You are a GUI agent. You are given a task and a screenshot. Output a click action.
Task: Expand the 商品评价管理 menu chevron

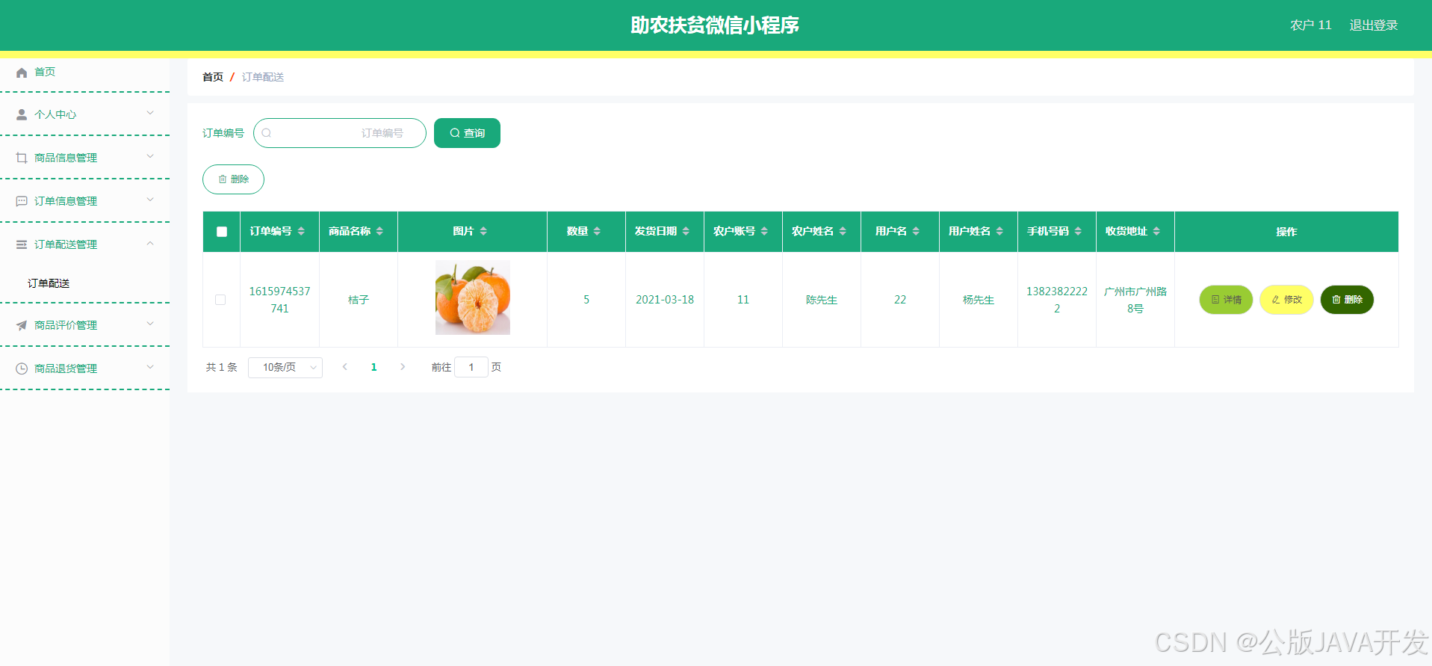[150, 324]
